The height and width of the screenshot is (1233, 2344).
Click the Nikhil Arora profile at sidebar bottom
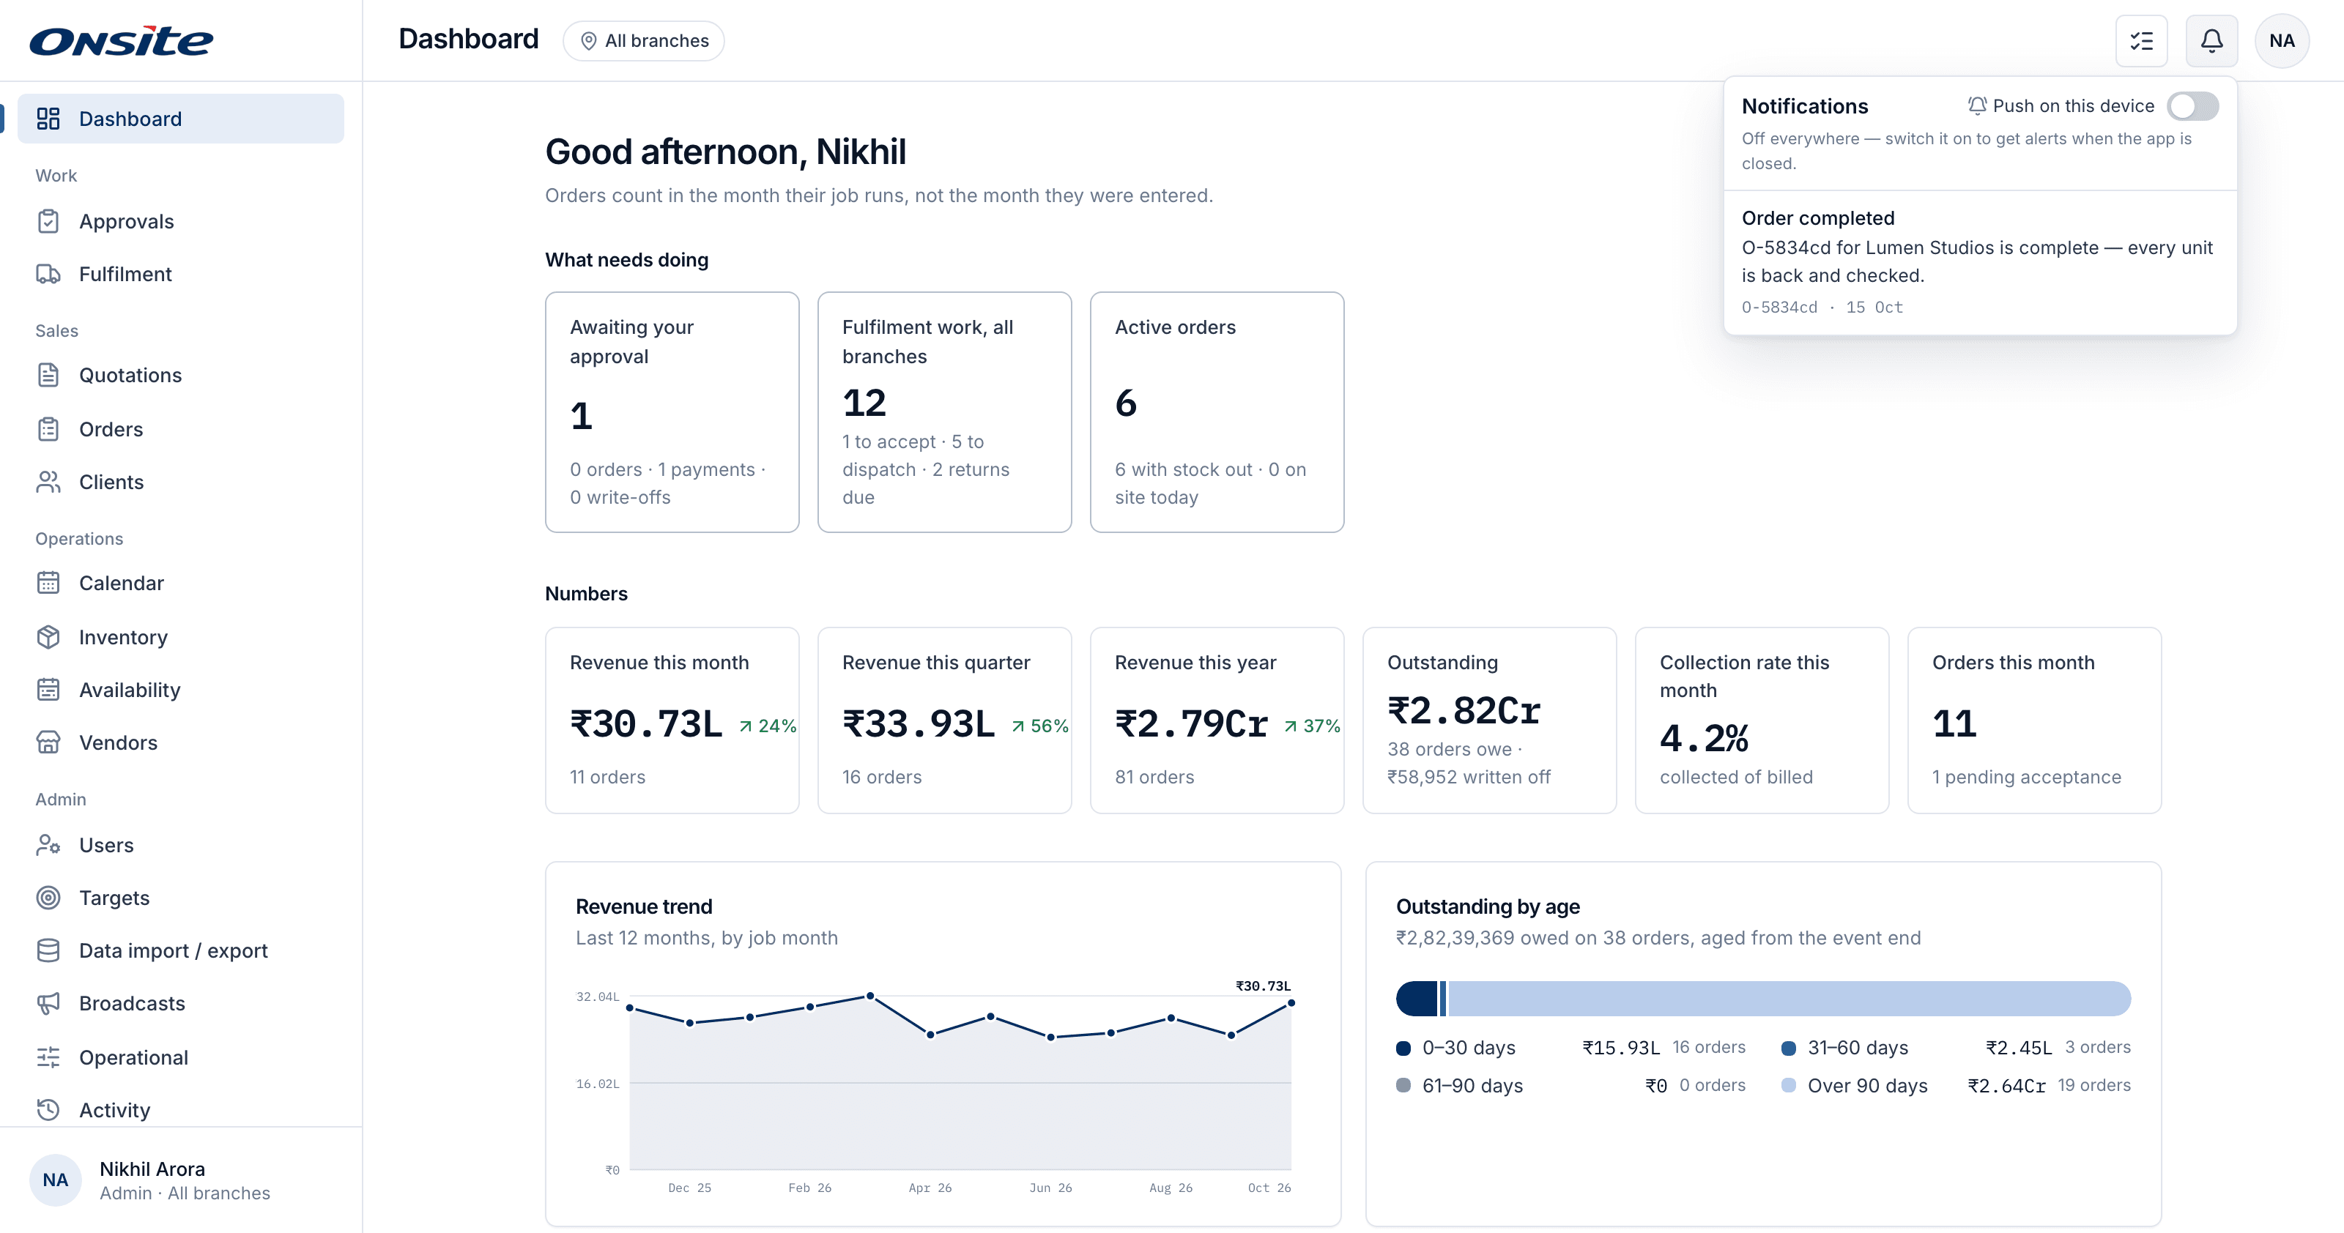click(181, 1180)
